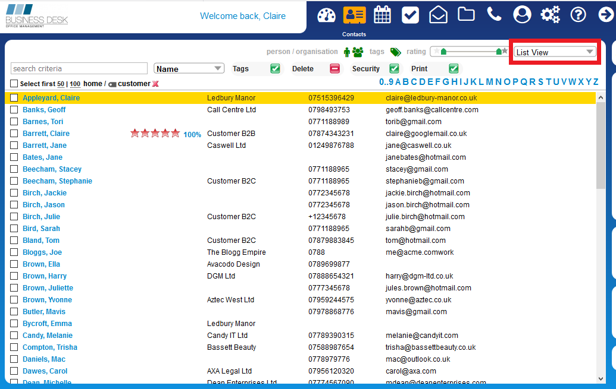Screen dimensions: 616x389
Task: Open the help question mark icon
Action: 579,15
